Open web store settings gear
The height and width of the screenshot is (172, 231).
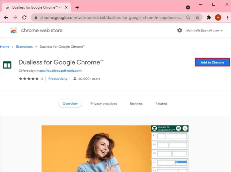(x=179, y=30)
